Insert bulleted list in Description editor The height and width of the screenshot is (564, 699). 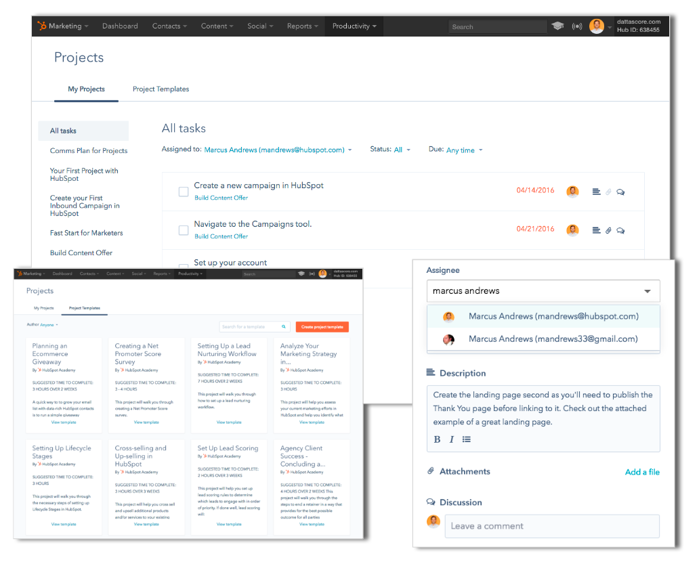click(x=467, y=439)
